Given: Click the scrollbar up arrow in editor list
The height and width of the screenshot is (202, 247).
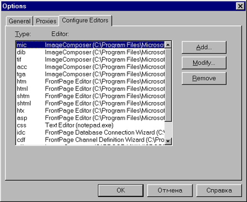Looking at the screenshot, I should [168, 45].
